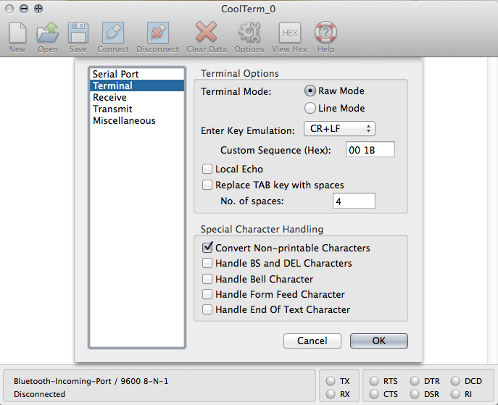Click the No. of spaces field
The width and height of the screenshot is (498, 405).
pyautogui.click(x=354, y=201)
